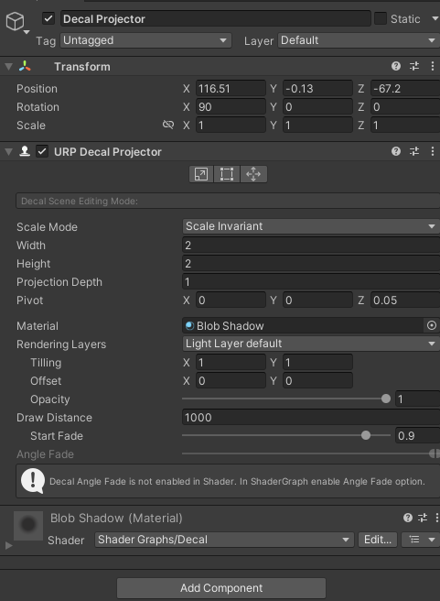
Task: Click the Opacity slider handle
Action: coord(386,399)
